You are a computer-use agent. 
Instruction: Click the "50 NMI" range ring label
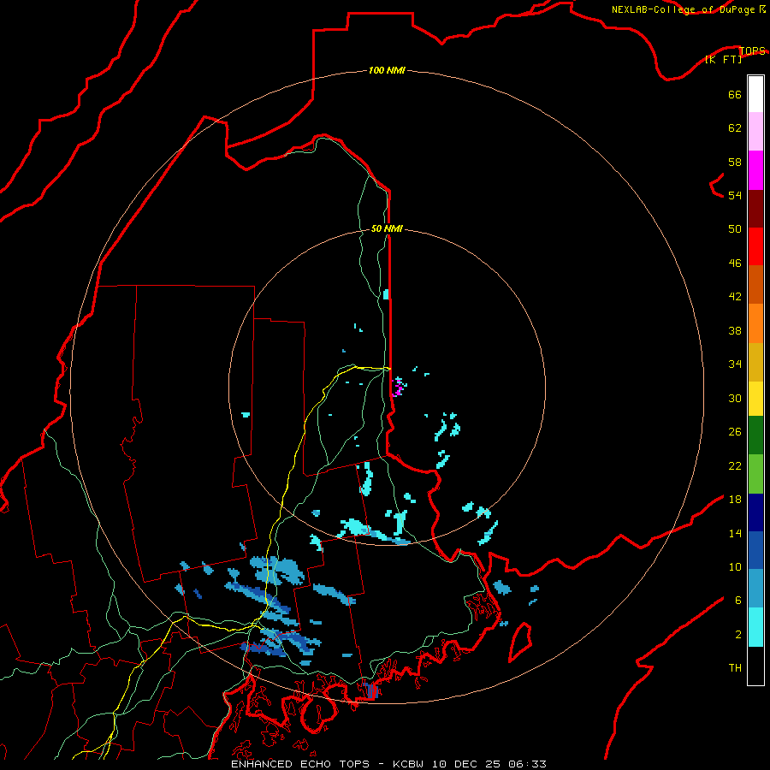[x=387, y=228]
